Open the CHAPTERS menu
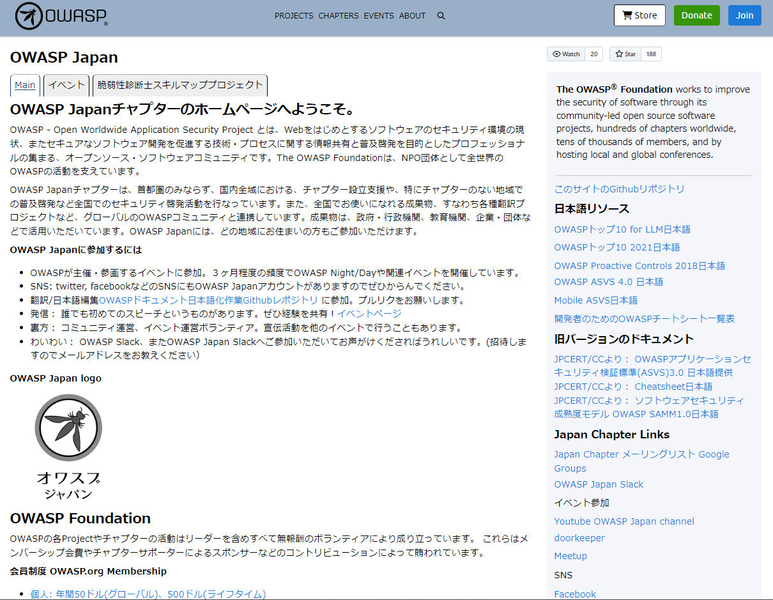 (x=338, y=15)
